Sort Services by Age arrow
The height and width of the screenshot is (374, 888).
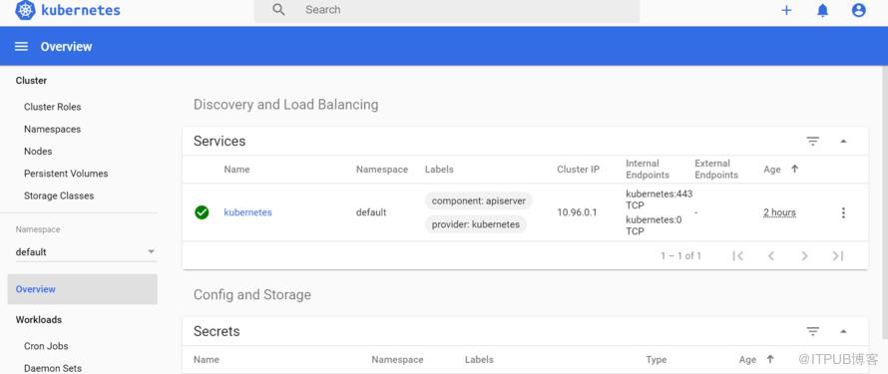794,169
